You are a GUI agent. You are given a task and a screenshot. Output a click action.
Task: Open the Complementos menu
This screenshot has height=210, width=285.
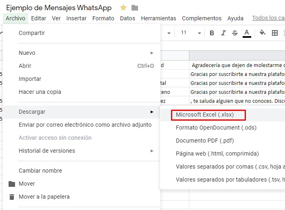tap(202, 18)
